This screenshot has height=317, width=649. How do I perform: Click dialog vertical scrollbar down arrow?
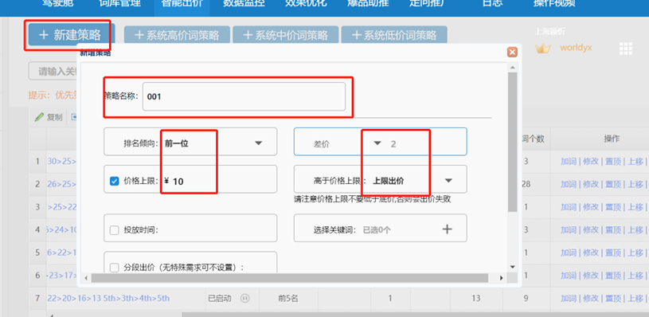pos(512,267)
